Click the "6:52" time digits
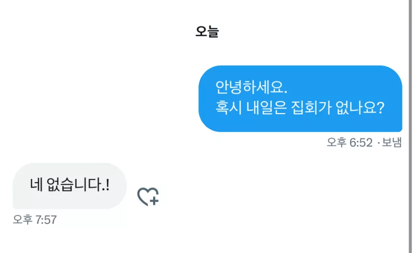 coord(361,142)
